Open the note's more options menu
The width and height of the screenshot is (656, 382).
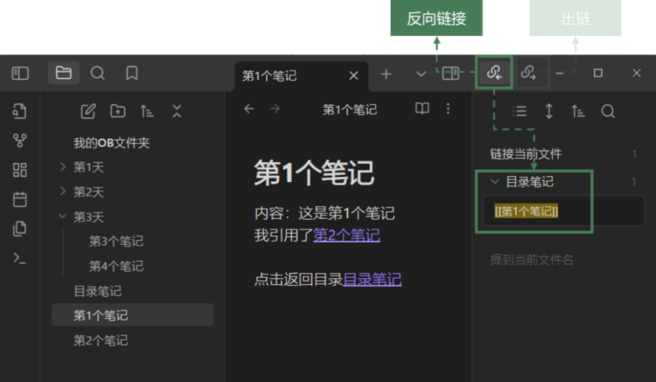point(449,109)
